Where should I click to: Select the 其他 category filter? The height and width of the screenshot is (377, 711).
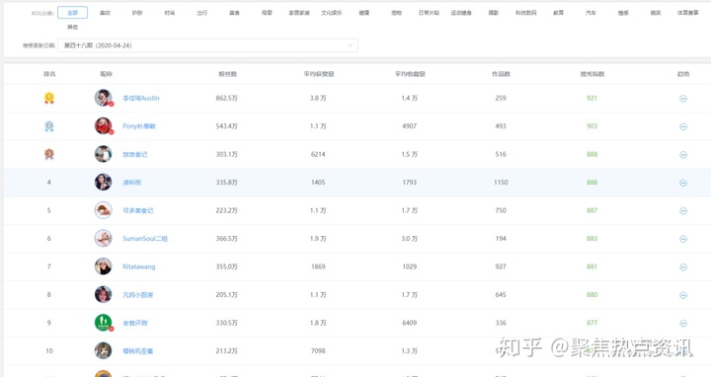click(x=72, y=28)
